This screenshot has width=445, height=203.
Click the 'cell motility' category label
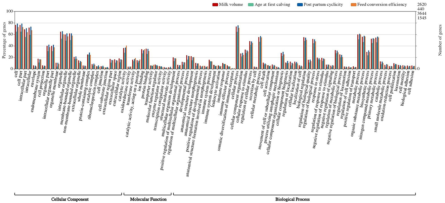403,82
